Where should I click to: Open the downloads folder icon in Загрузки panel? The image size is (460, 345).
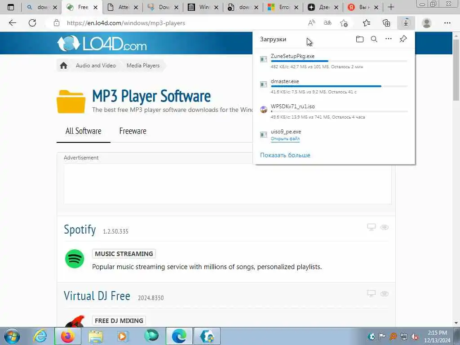pos(360,39)
